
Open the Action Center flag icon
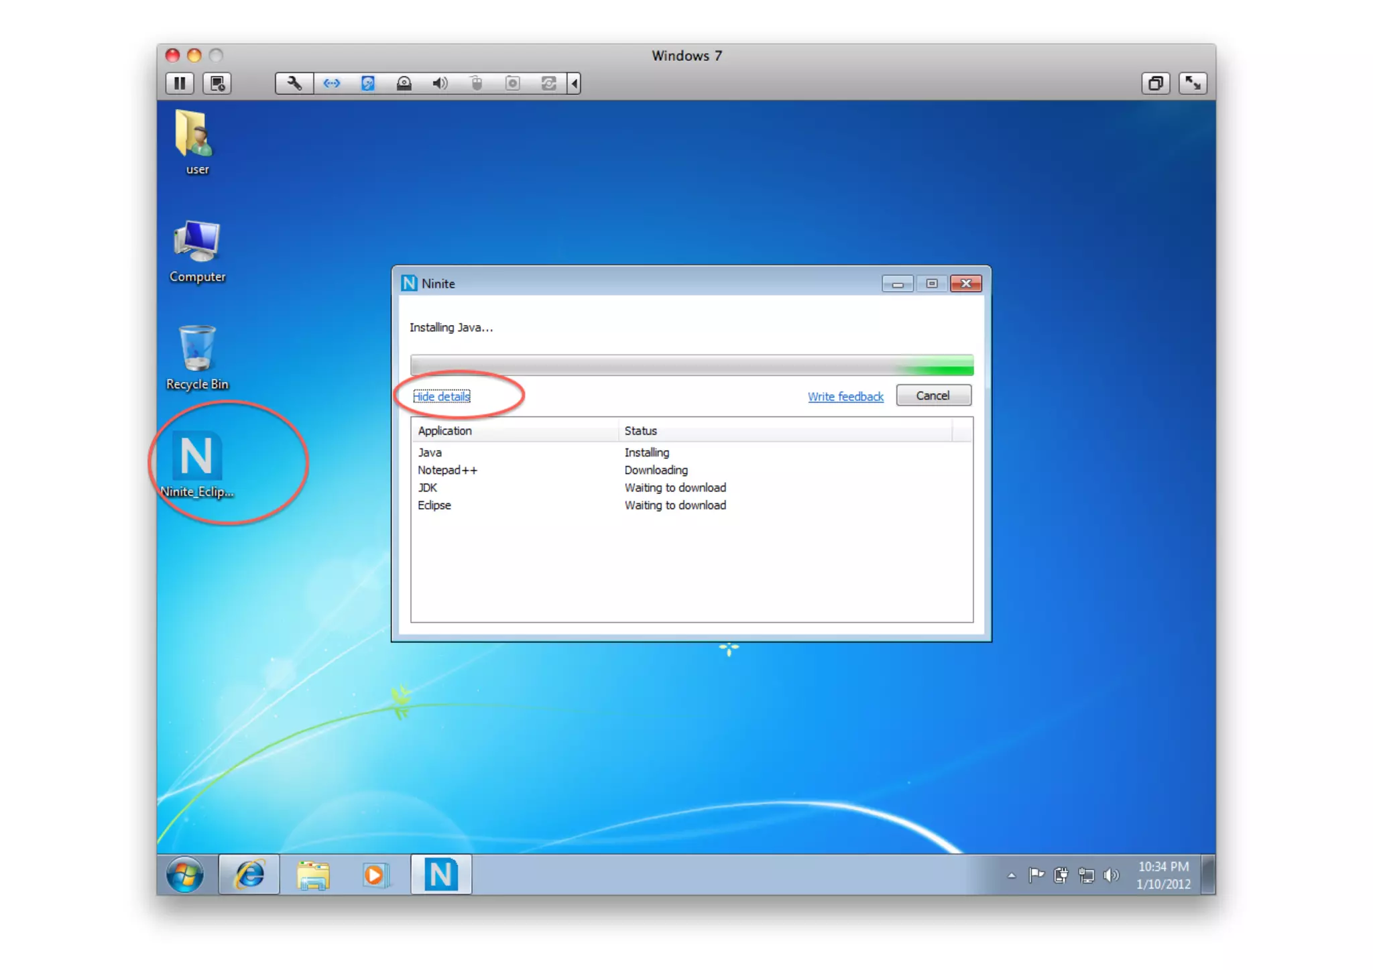pyautogui.click(x=1036, y=875)
